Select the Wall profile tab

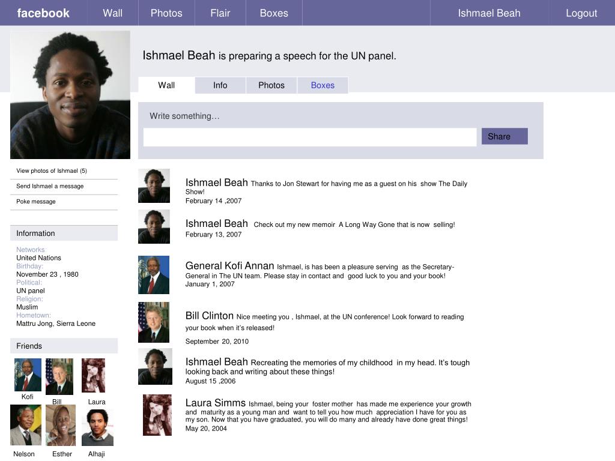click(x=166, y=85)
